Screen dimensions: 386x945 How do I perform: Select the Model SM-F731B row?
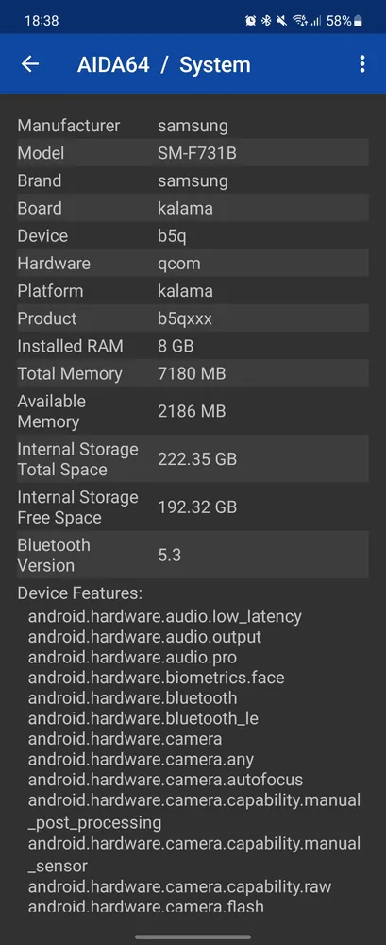coord(193,153)
